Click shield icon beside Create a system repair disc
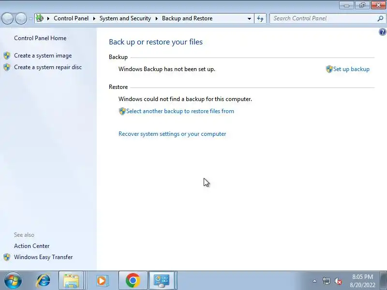 tap(7, 67)
